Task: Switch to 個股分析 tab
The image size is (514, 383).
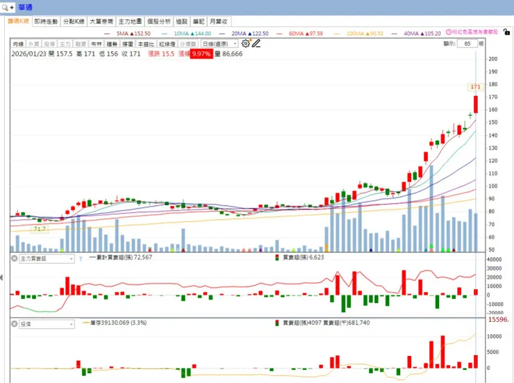Action: click(x=159, y=22)
